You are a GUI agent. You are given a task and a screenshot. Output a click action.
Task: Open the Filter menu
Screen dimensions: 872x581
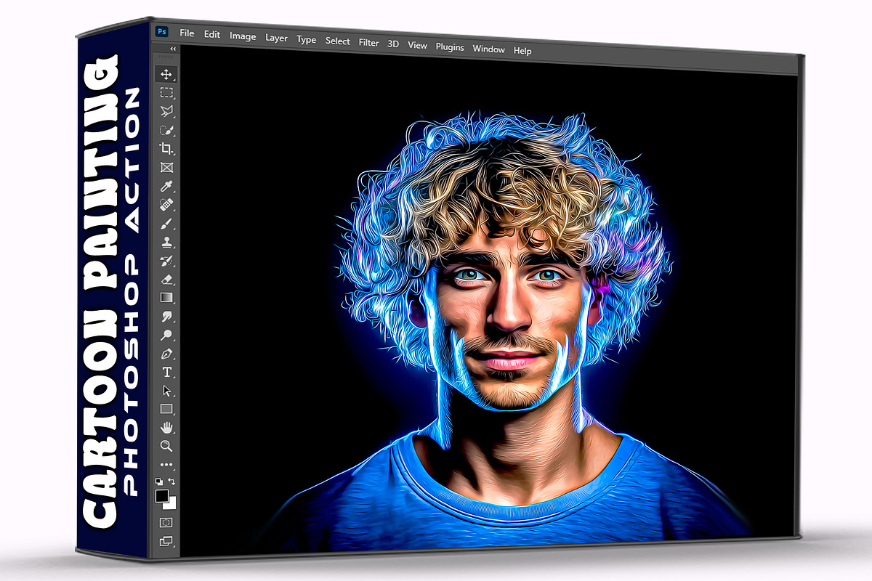click(x=368, y=43)
